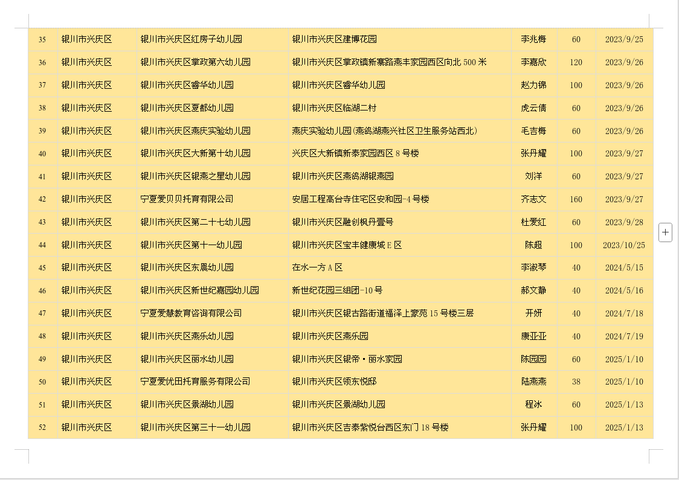The width and height of the screenshot is (679, 480).
Task: Select the name 李兆梅 in row 35
Action: click(533, 39)
